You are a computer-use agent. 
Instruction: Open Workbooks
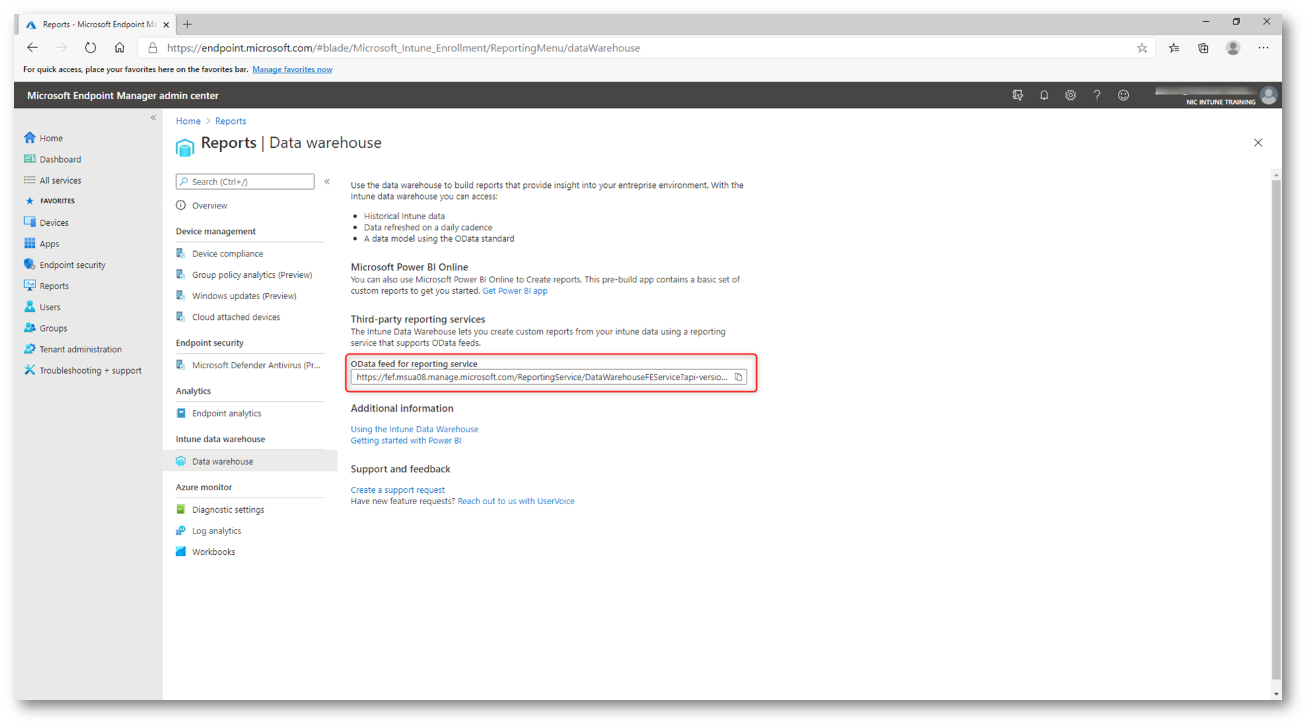click(x=213, y=552)
